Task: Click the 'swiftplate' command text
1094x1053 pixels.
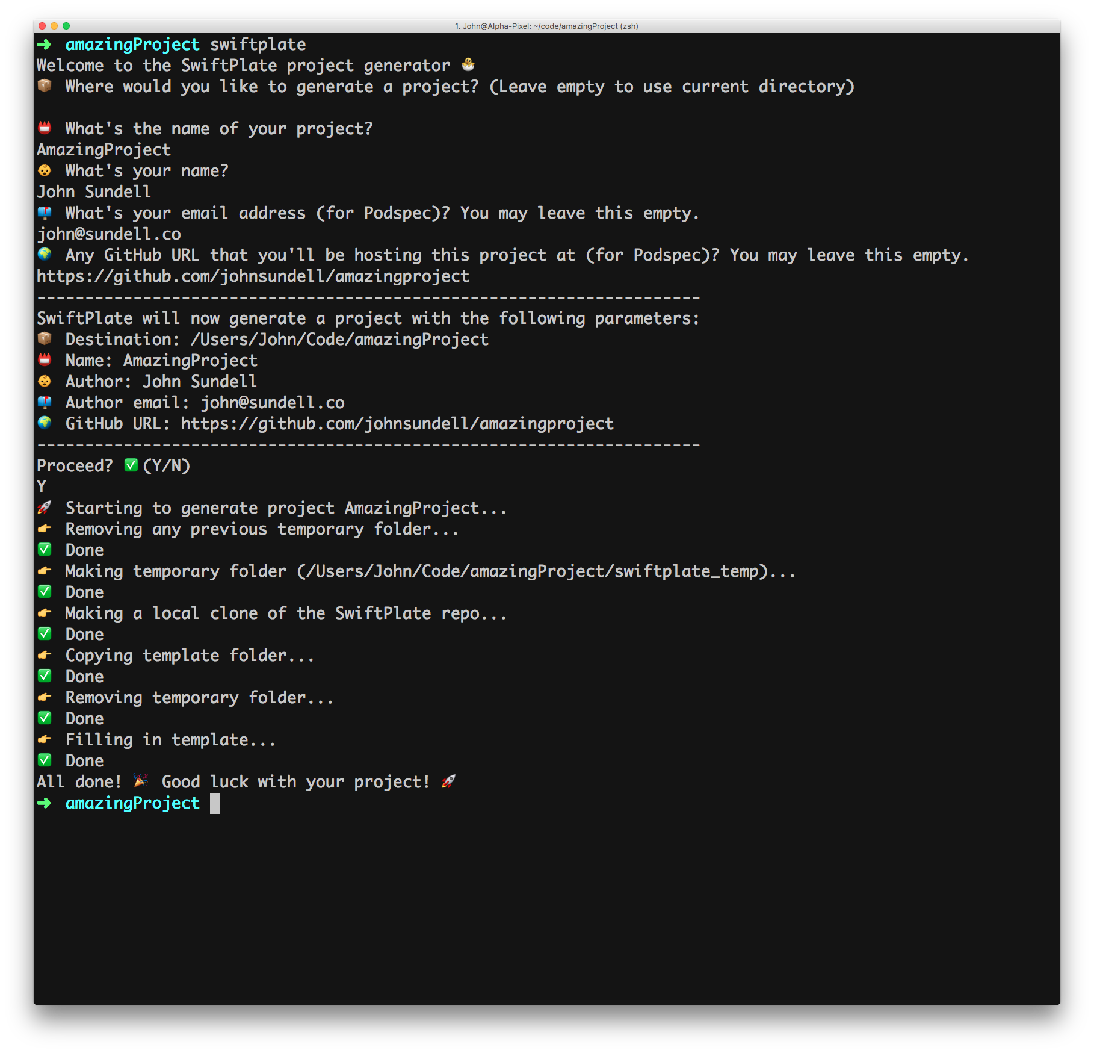Action: (258, 45)
